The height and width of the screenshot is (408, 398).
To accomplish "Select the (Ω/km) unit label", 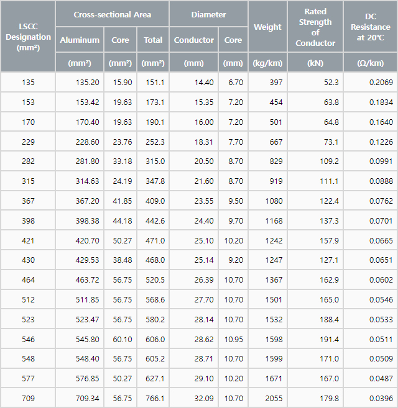I will click(x=370, y=63).
